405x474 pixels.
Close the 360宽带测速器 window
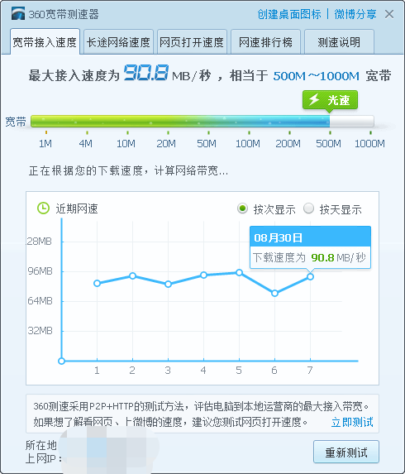(389, 14)
